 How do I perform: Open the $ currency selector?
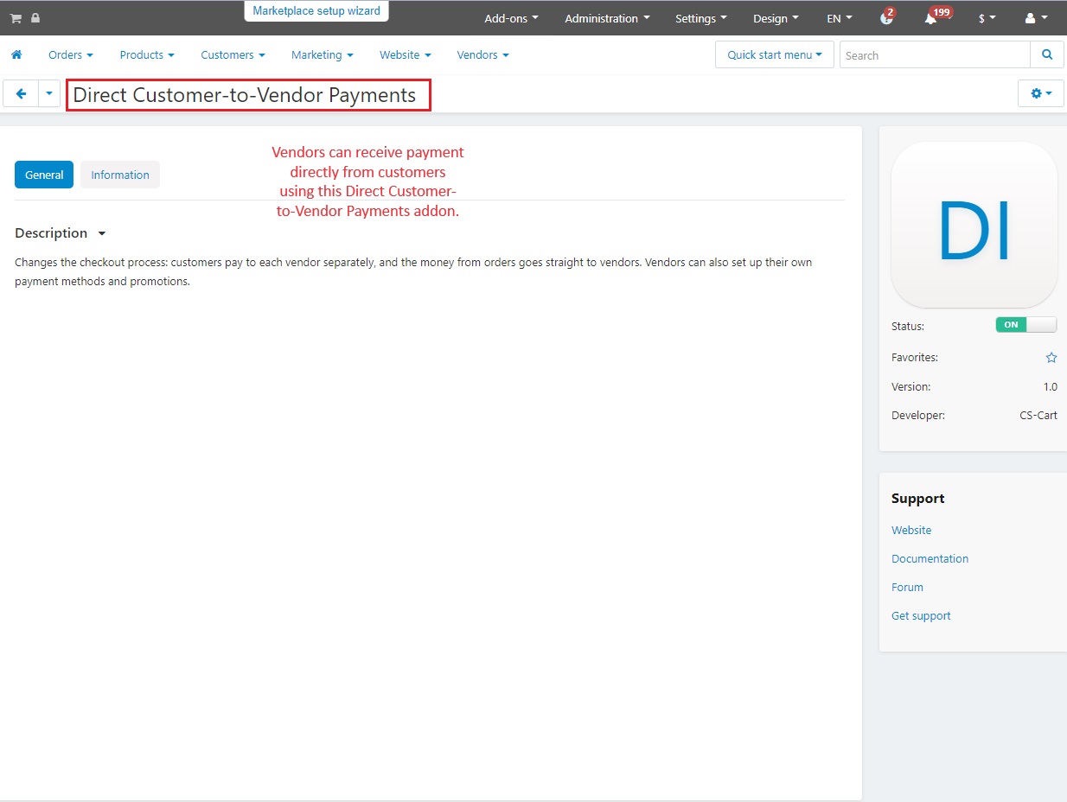point(987,18)
